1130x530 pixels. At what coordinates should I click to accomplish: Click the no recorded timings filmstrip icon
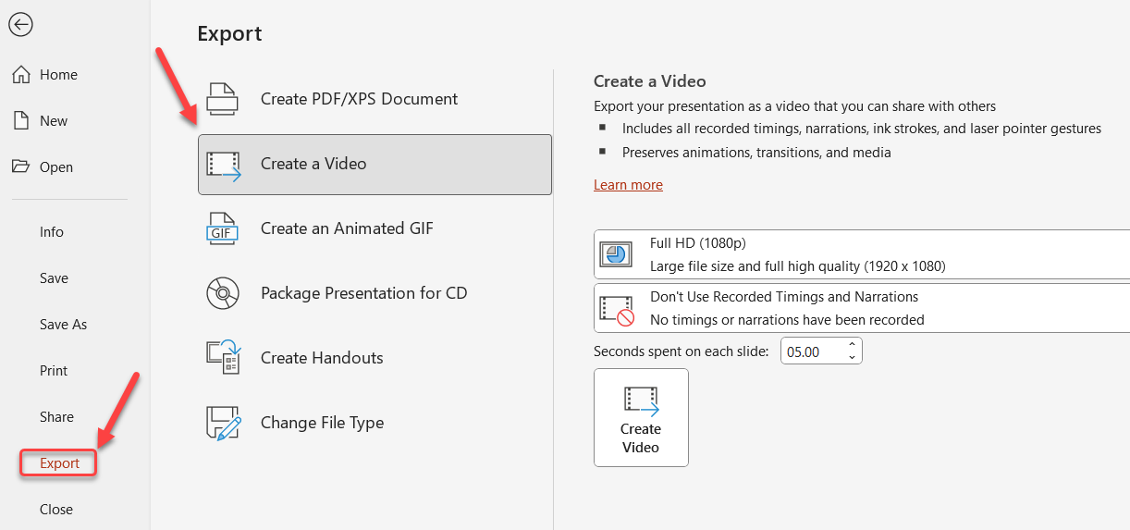point(617,310)
